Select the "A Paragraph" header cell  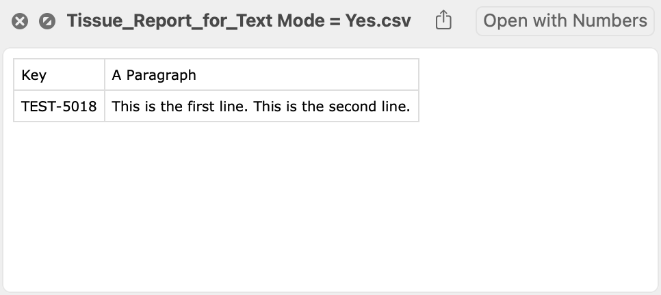(x=261, y=75)
